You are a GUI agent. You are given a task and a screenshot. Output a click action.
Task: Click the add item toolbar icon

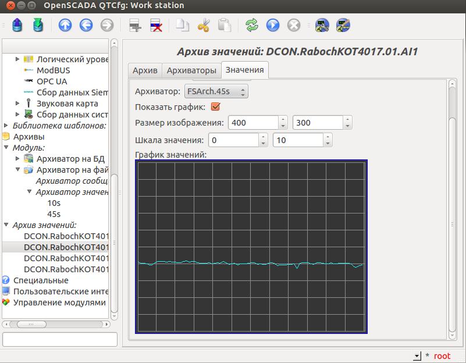pyautogui.click(x=135, y=25)
